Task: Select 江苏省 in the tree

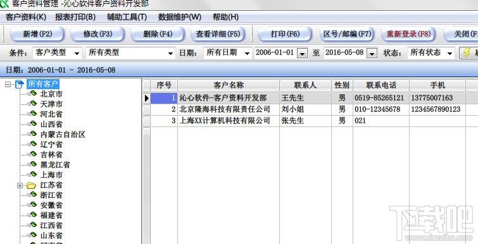Action: (51, 185)
